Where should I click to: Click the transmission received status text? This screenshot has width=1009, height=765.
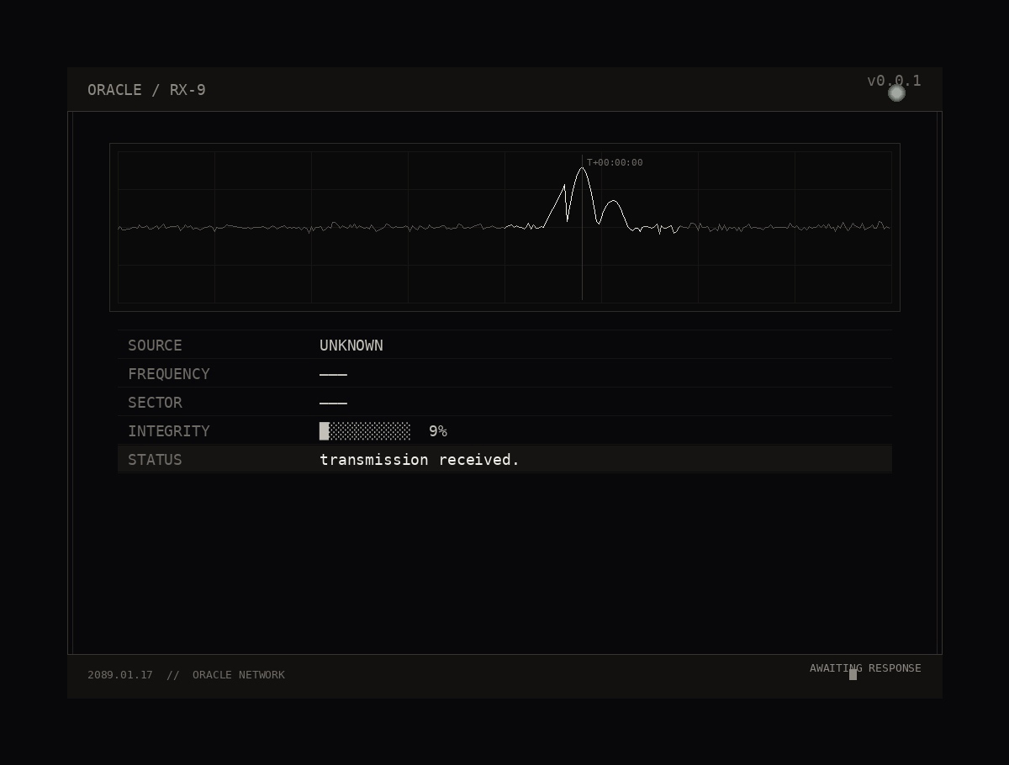(419, 459)
